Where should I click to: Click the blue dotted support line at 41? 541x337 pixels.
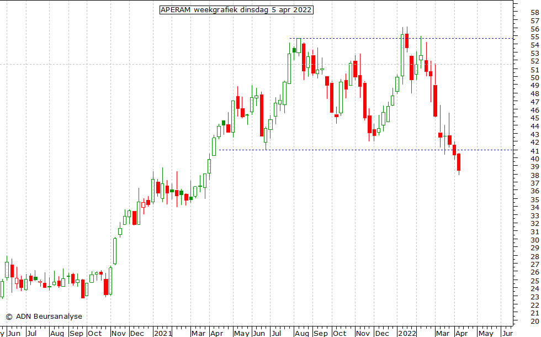[x=365, y=150]
